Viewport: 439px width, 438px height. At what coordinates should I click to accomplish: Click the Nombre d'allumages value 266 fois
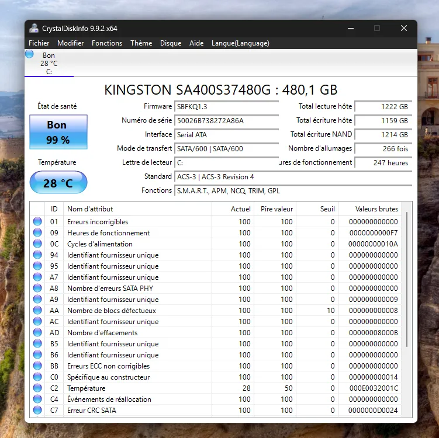click(x=383, y=148)
